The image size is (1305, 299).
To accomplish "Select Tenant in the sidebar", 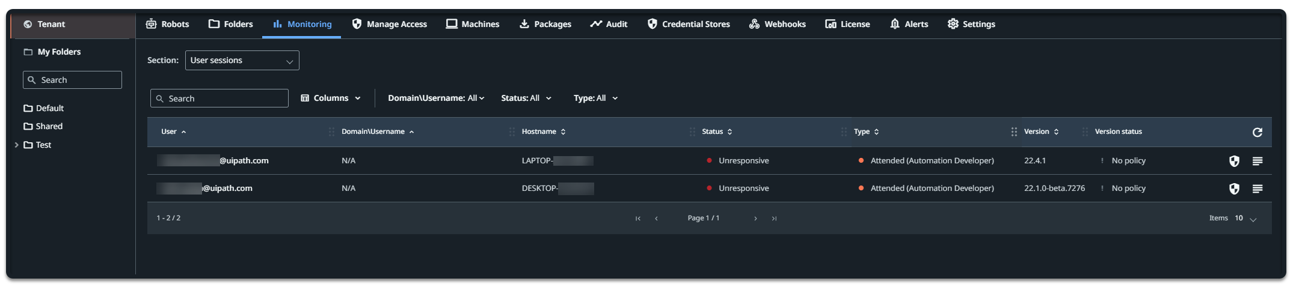I will tap(72, 24).
